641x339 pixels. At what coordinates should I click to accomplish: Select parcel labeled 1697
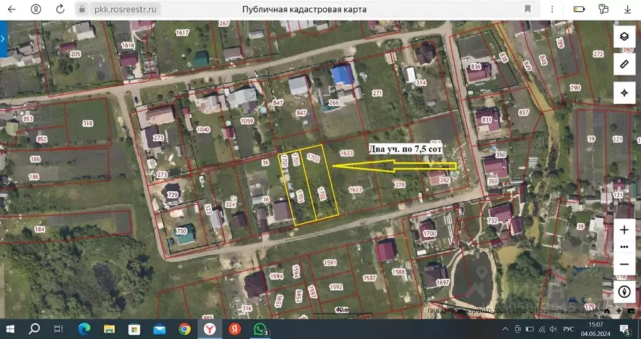tap(443, 282)
